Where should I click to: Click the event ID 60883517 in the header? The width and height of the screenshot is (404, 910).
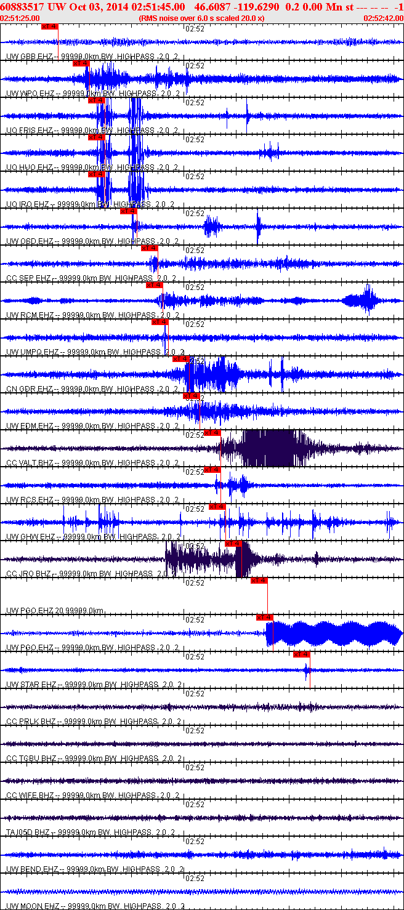[x=22, y=7]
